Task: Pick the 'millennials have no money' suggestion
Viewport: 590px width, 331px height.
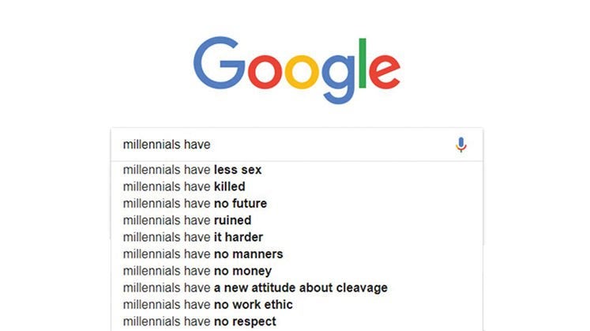Action: tap(197, 271)
